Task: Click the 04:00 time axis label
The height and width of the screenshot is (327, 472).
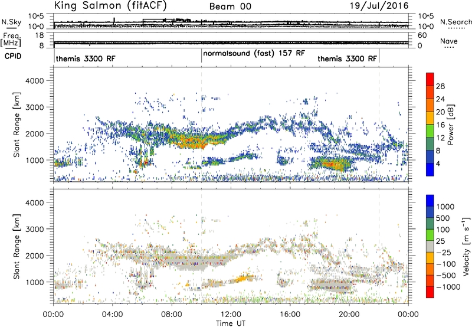Action: coord(112,315)
